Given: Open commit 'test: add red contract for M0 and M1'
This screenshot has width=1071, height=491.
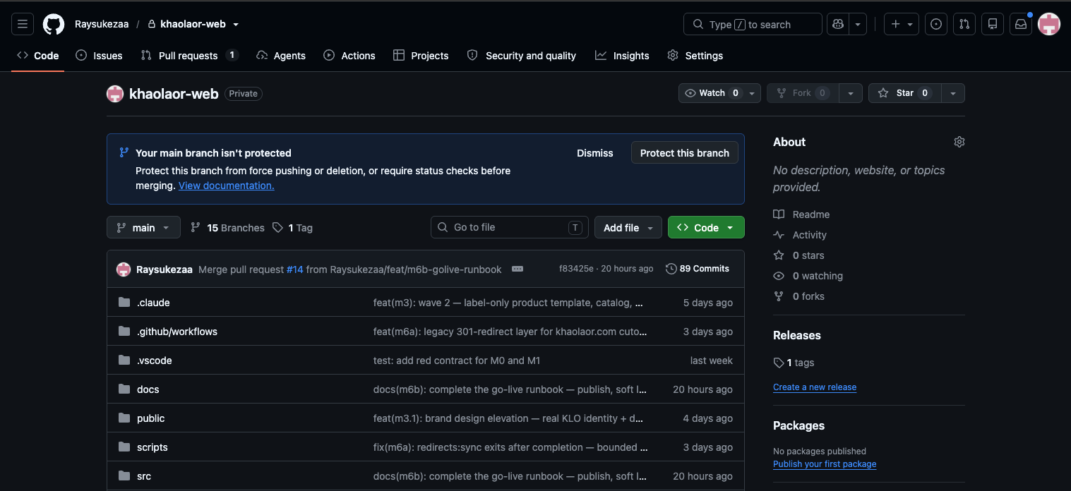Looking at the screenshot, I should [x=457, y=360].
